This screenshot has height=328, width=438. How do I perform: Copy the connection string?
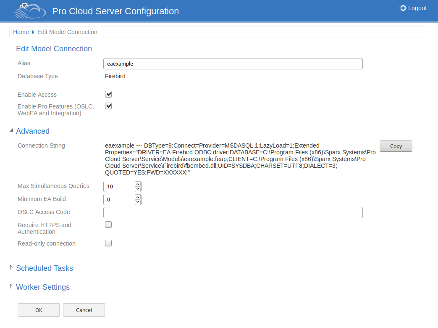click(396, 146)
